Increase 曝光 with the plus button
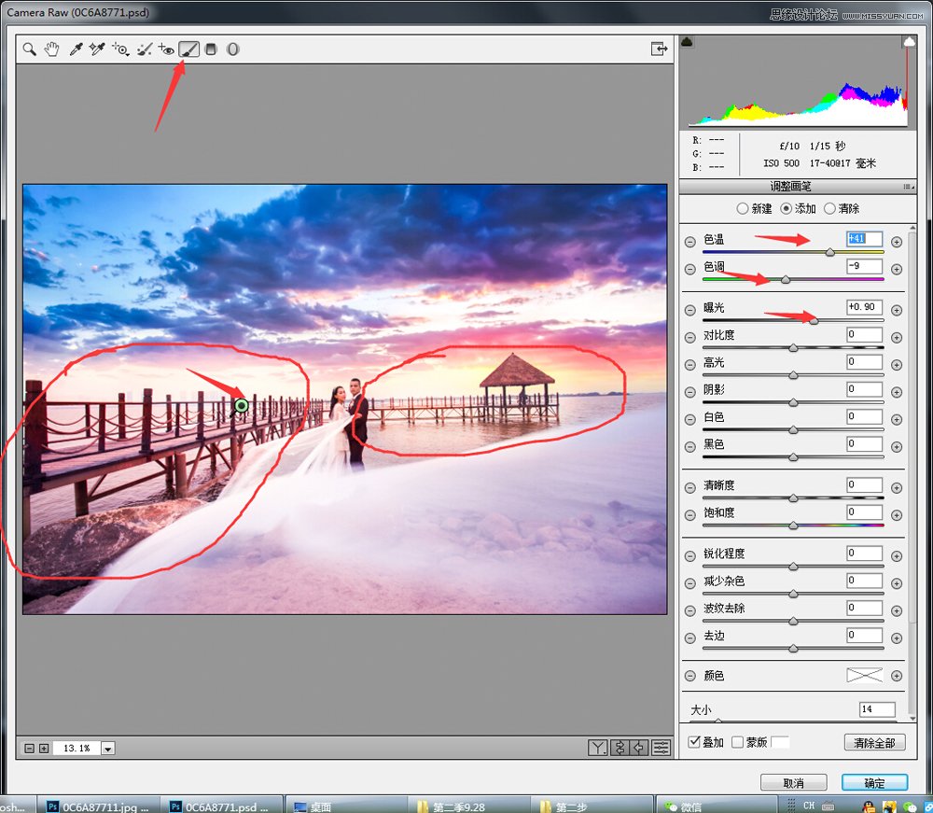This screenshot has height=813, width=933. [x=896, y=310]
